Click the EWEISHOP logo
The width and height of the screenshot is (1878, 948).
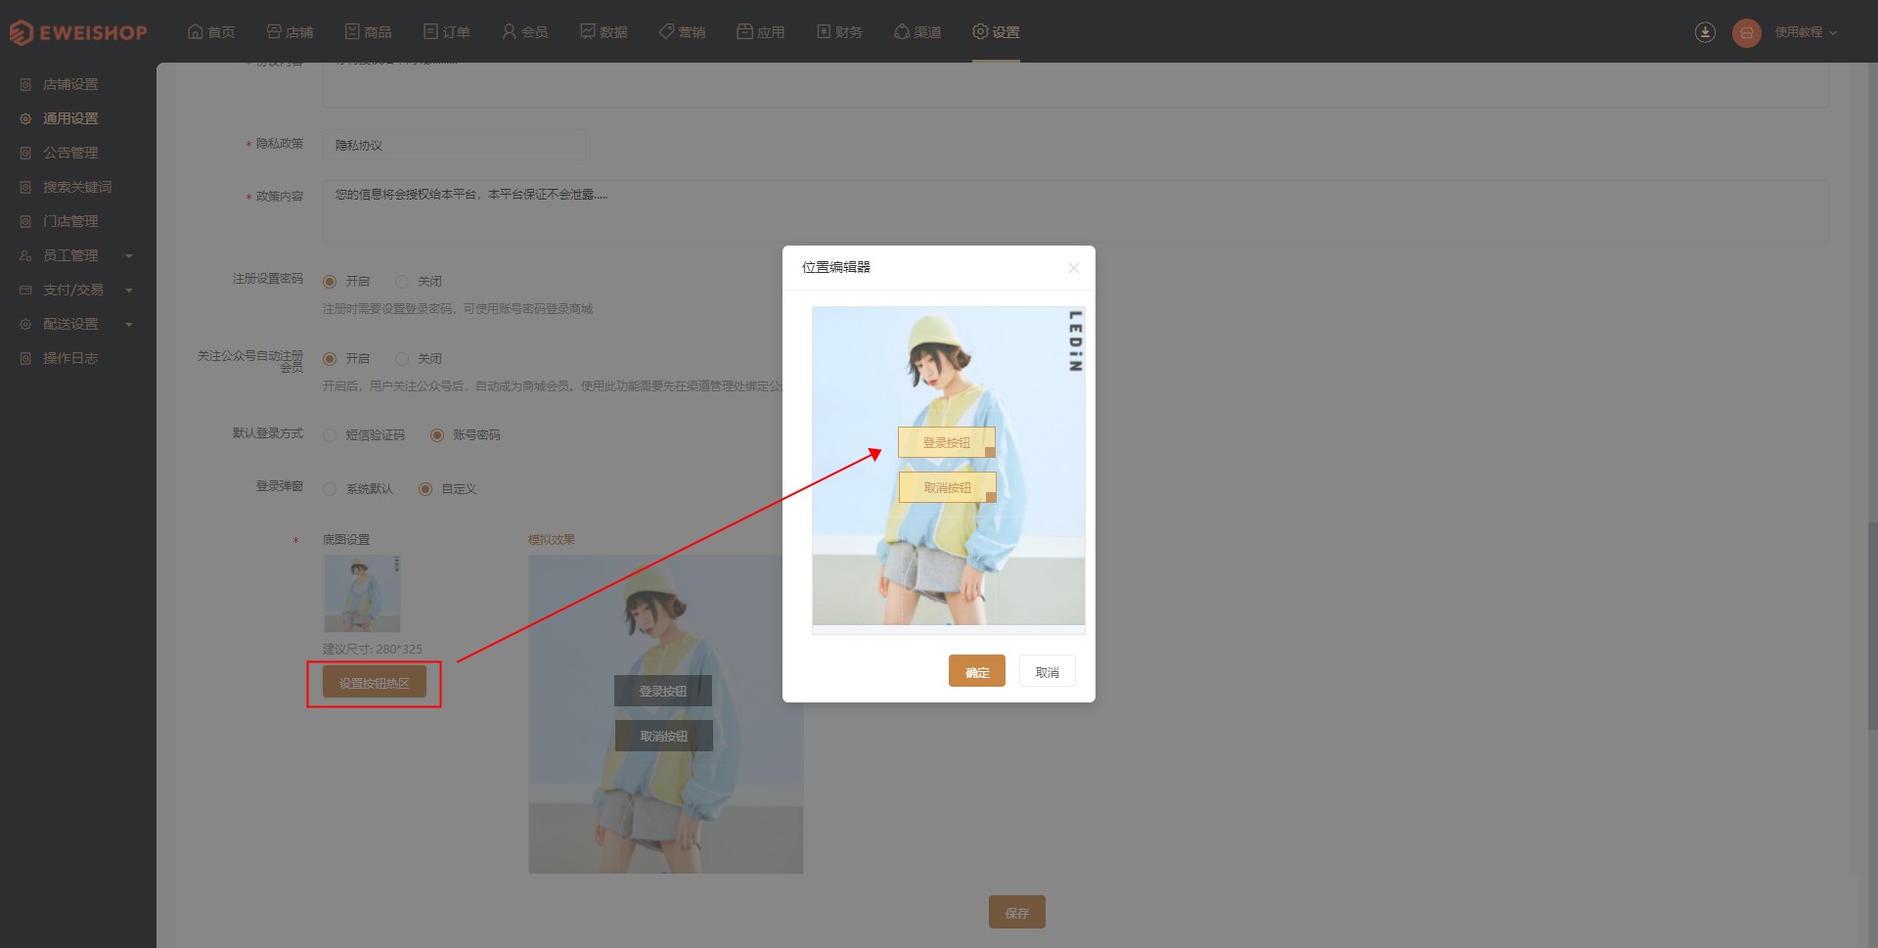click(78, 32)
